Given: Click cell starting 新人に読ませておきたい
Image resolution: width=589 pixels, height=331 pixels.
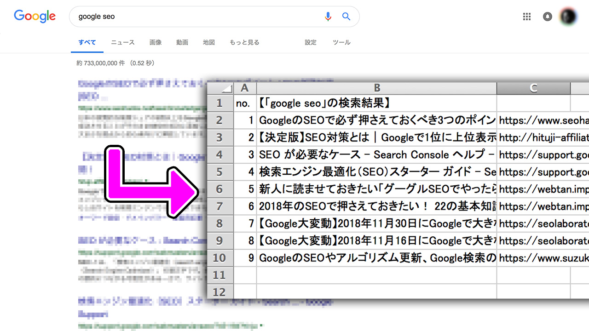Looking at the screenshot, I should tap(377, 189).
